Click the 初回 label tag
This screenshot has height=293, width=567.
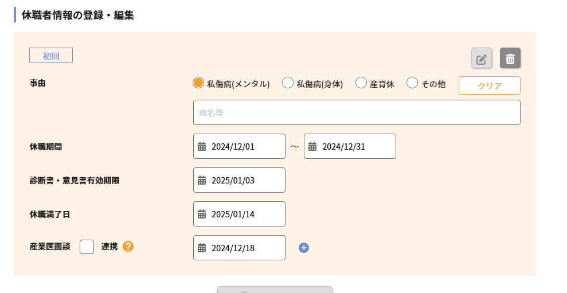[x=51, y=56]
